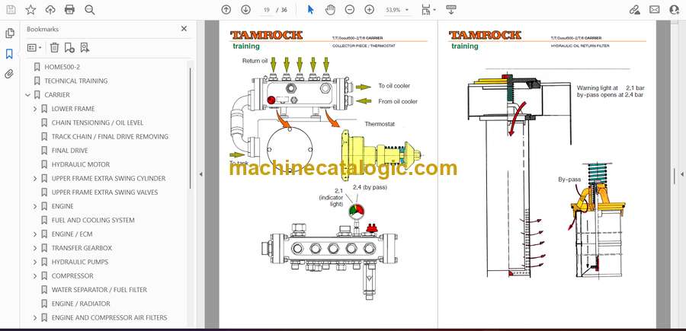Choose the Selection arrow tool
The width and height of the screenshot is (686, 331).
(x=311, y=10)
